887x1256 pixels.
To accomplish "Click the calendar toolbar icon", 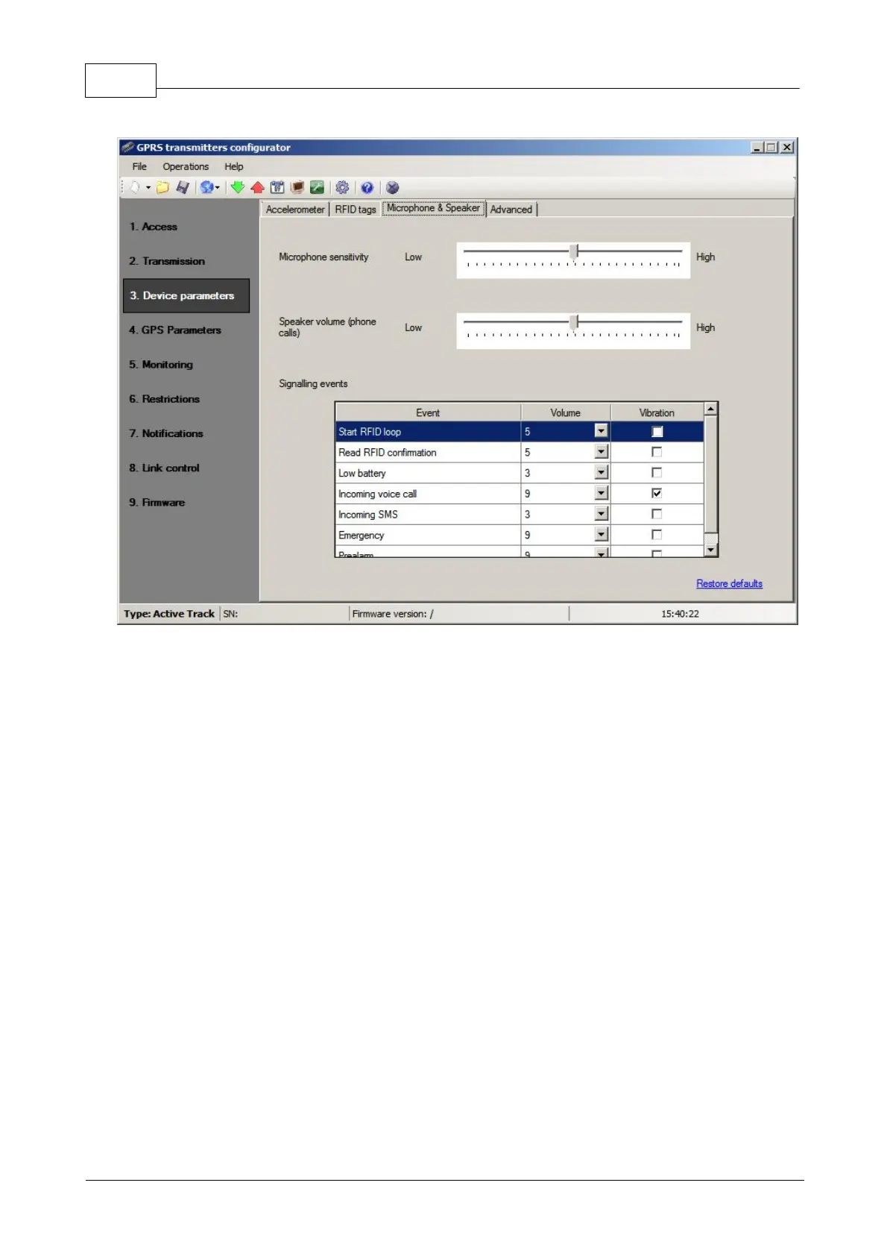I will coord(277,187).
